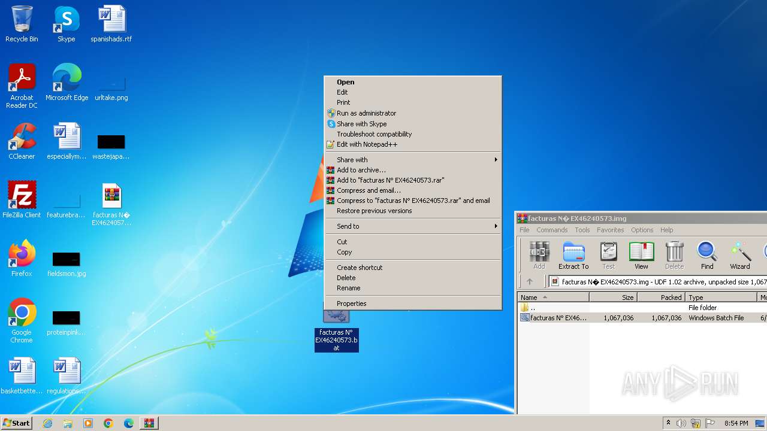Click the Find icon in WinRAR toolbar
Image resolution: width=767 pixels, height=431 pixels.
[707, 256]
